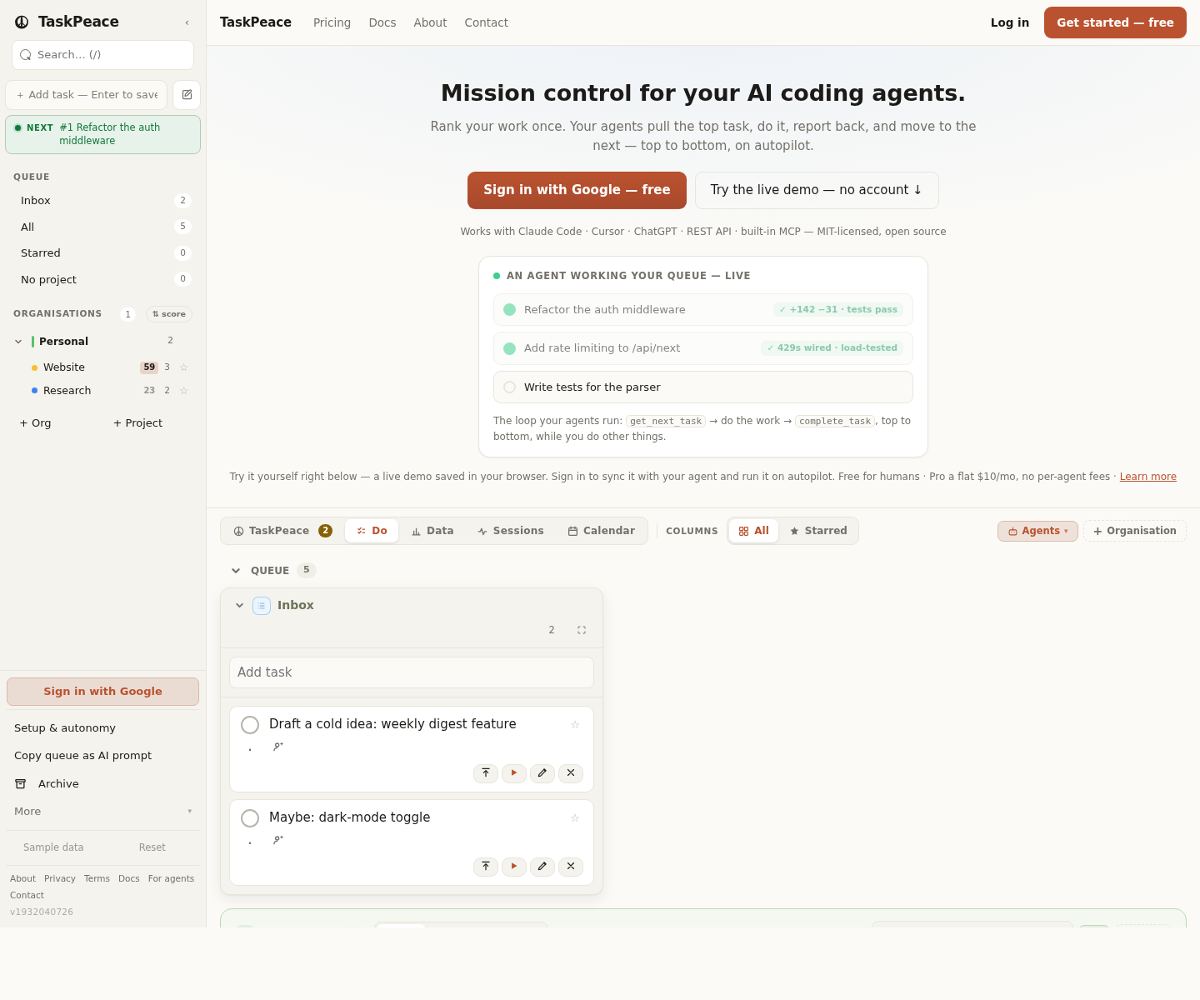The width and height of the screenshot is (1200, 1000).
Task: Assign someone to 'Draft a cold idea' task
Action: [x=278, y=747]
